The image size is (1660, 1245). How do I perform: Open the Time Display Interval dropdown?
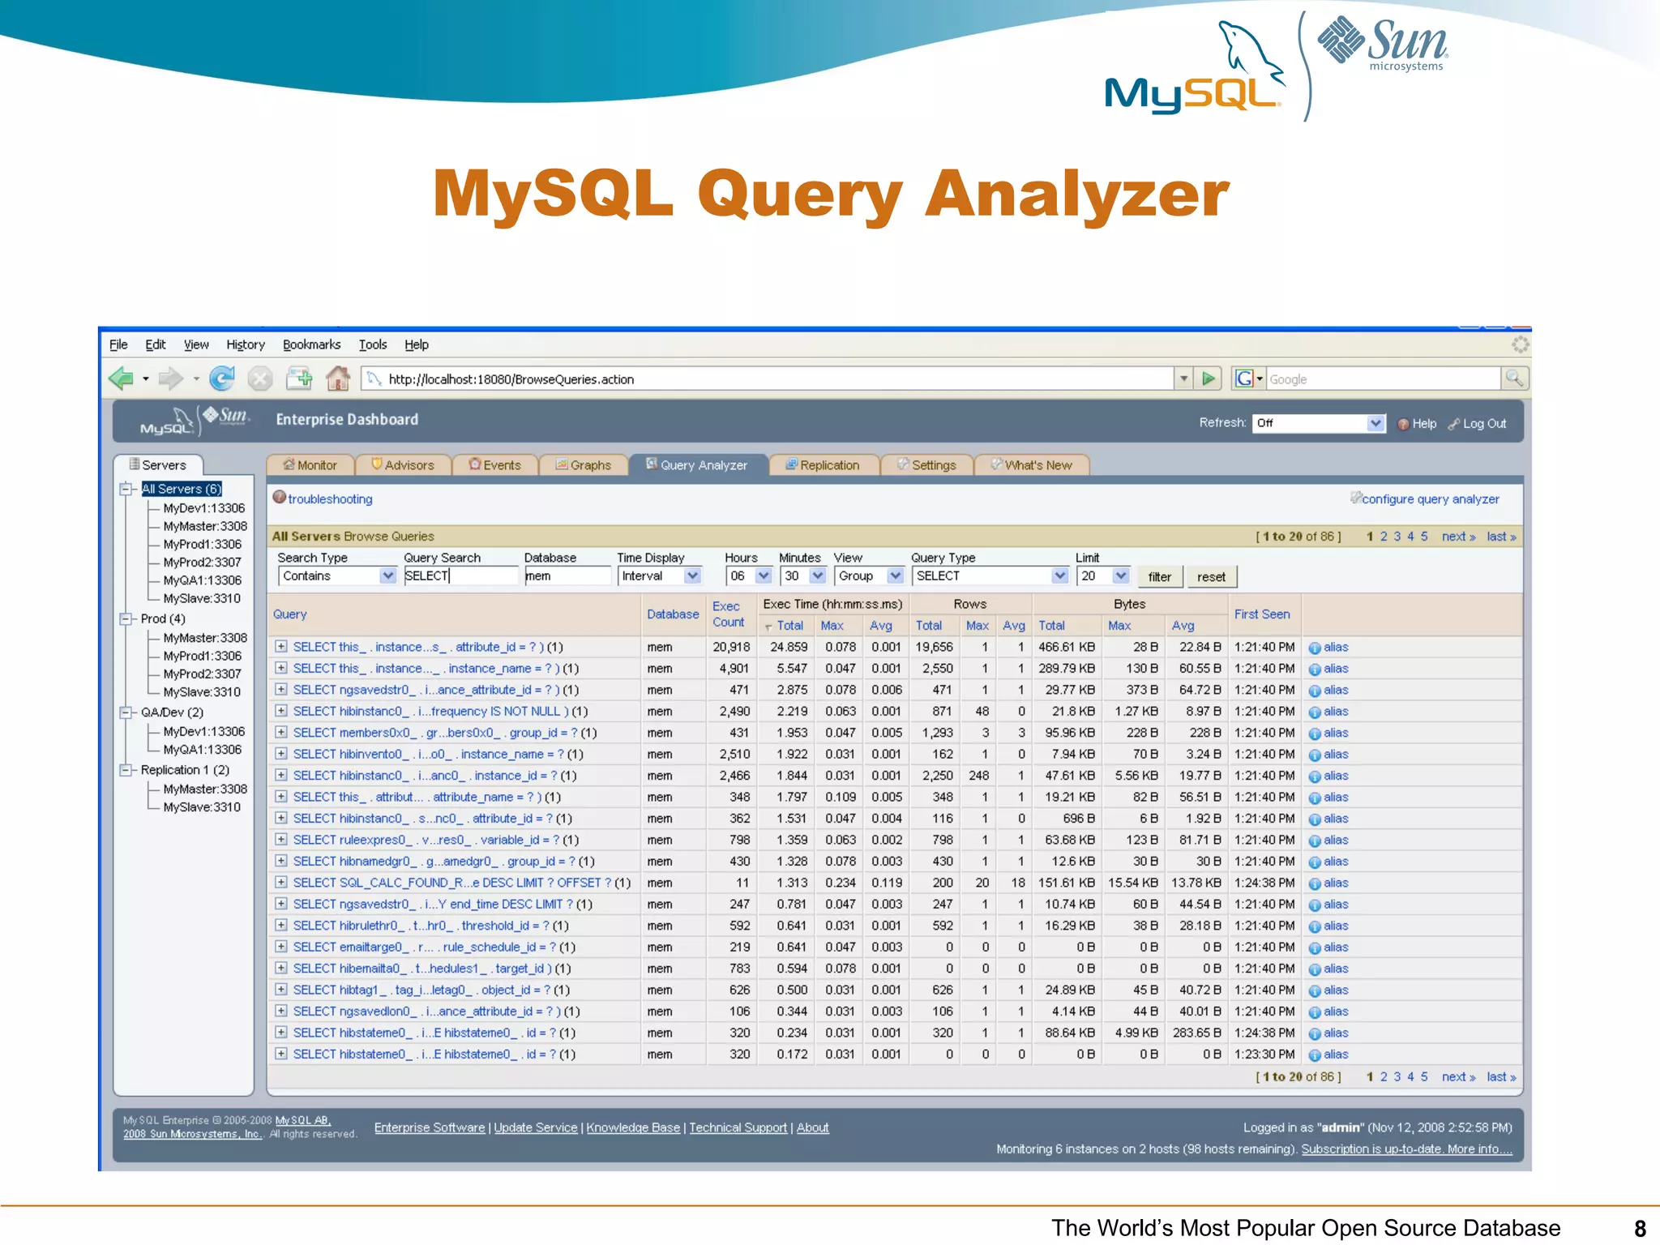[x=659, y=575]
